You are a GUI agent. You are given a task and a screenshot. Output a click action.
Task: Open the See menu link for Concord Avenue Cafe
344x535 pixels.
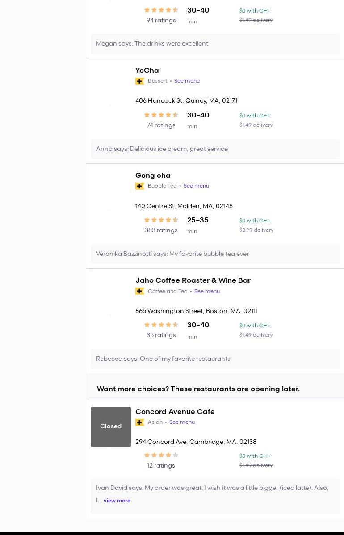(x=182, y=422)
